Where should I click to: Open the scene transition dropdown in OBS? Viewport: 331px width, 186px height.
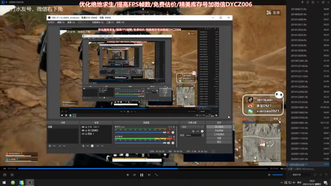192,127
